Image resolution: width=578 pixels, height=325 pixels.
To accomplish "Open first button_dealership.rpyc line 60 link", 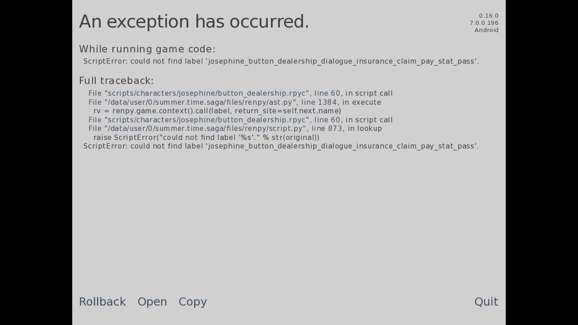I will (214, 93).
